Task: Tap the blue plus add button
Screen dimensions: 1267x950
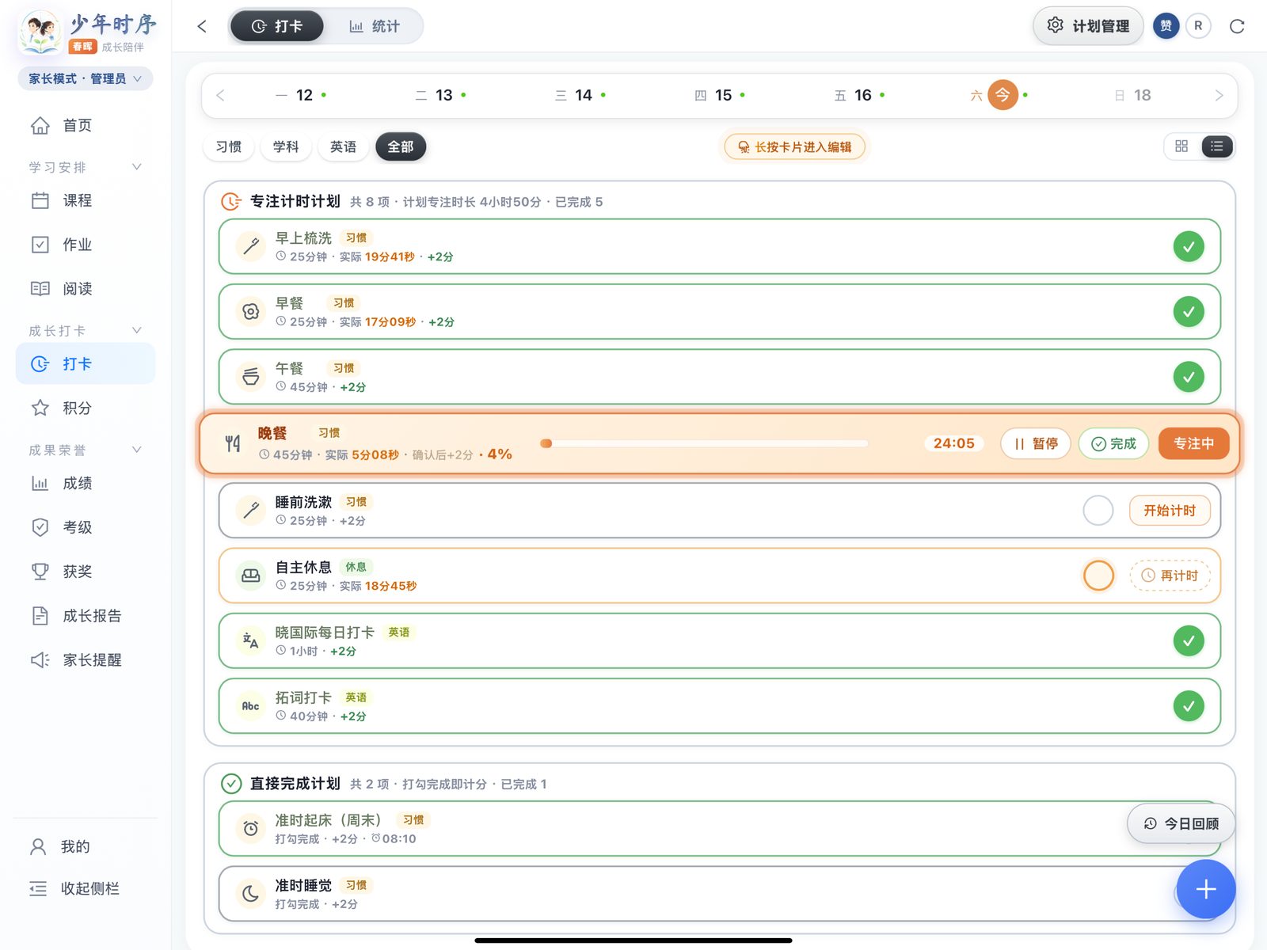Action: click(1205, 889)
